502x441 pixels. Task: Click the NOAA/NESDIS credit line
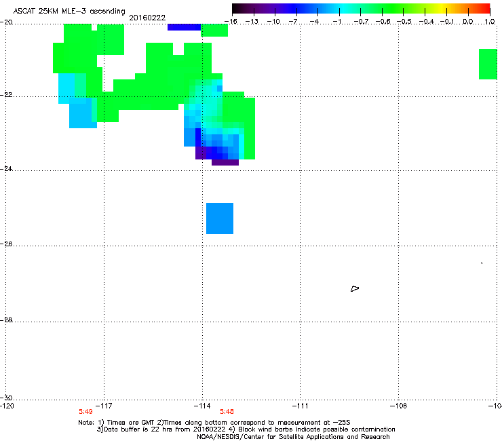(293, 437)
